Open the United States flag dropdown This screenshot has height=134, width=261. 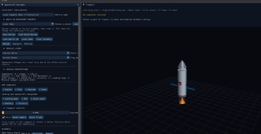pyautogui.click(x=36, y=58)
